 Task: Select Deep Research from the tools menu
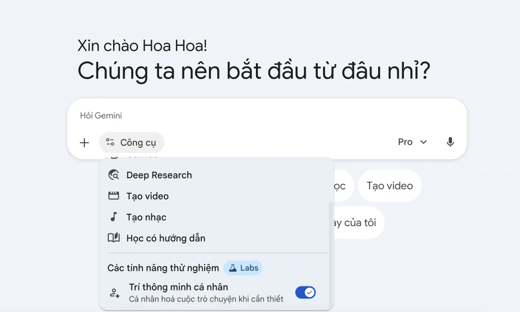pyautogui.click(x=159, y=175)
